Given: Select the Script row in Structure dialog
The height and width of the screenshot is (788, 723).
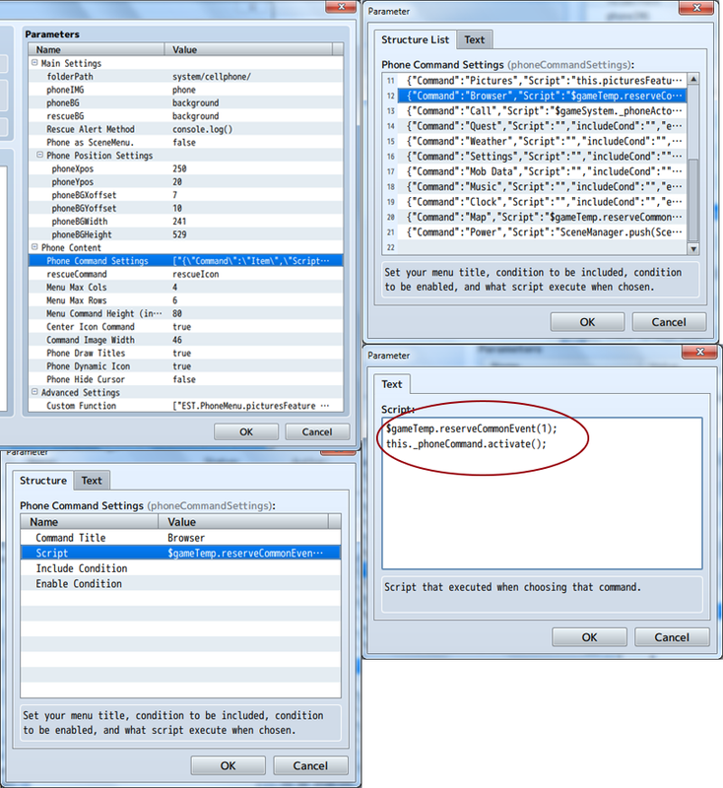Looking at the screenshot, I should (x=180, y=553).
